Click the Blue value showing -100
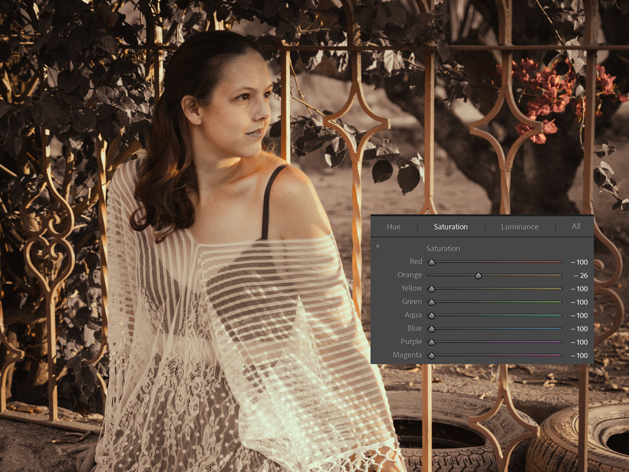Screen dimensions: 629x472 pyautogui.click(x=579, y=328)
